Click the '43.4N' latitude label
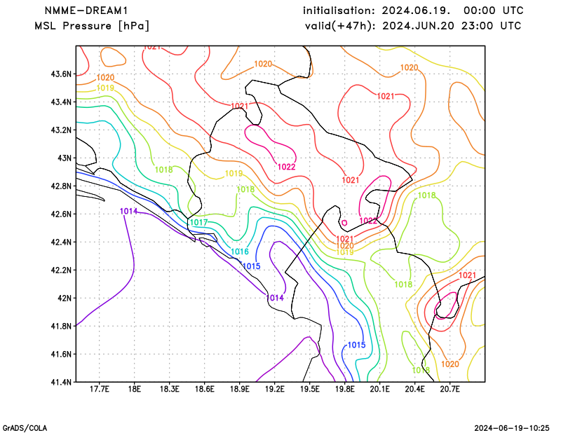561x433 pixels. [x=61, y=102]
